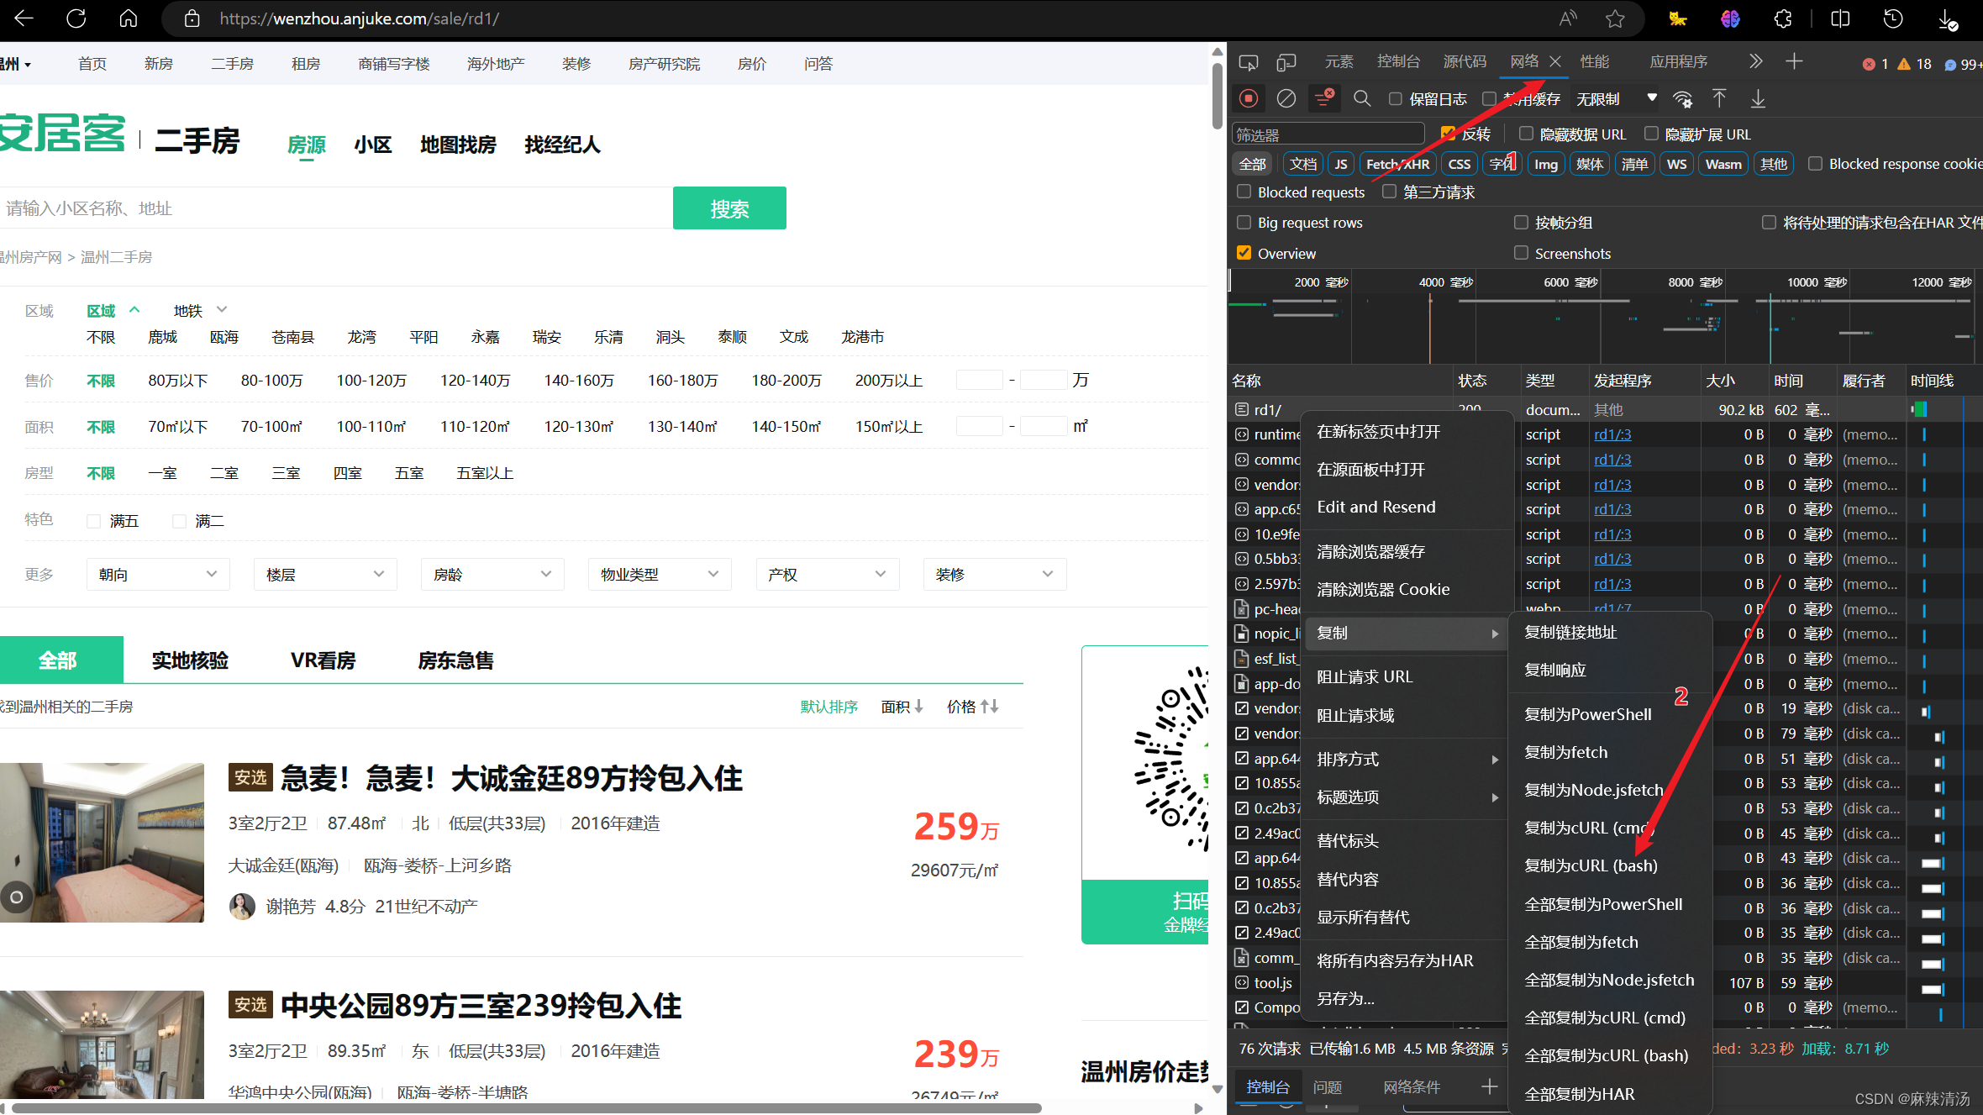Filter requests by Fetch/XHR type
Screen dimensions: 1983x1115
click(1397, 164)
